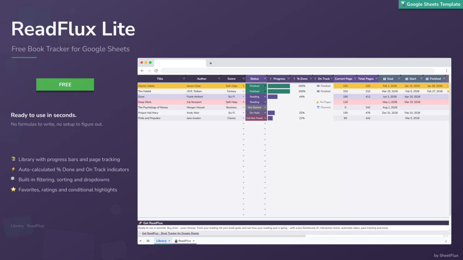This screenshot has height=260, width=463.
Task: Select Dec 31, 2026 goal cell
Action: [x=389, y=113]
